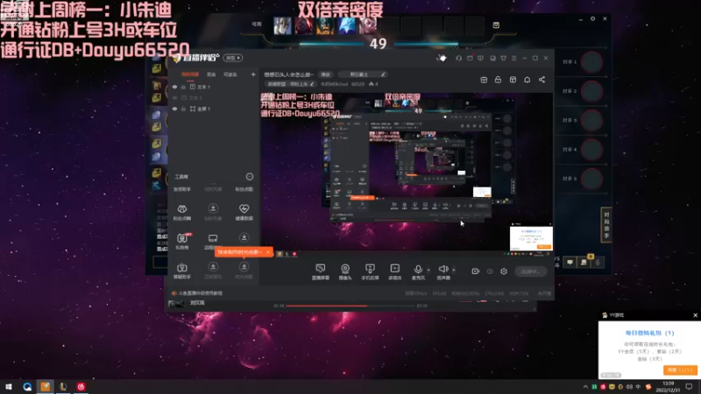Click the unlock padlock icon above preview
The width and height of the screenshot is (701, 394).
click(498, 80)
